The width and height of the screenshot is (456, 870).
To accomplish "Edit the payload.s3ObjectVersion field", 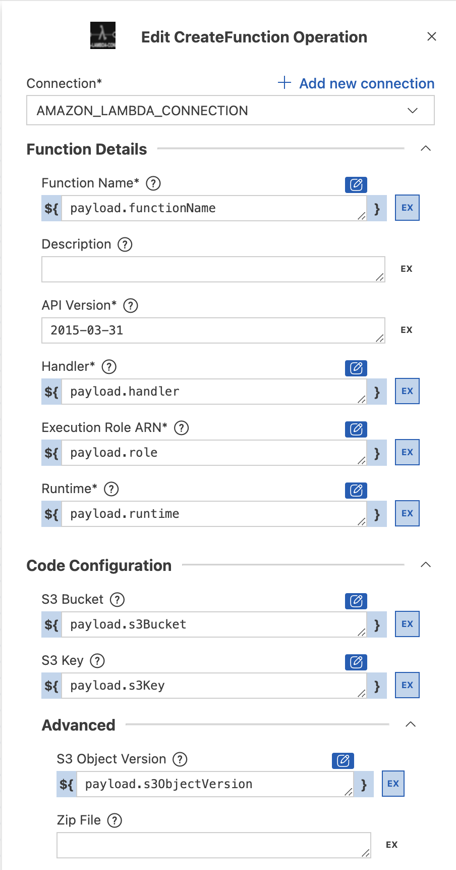I will coord(215,784).
